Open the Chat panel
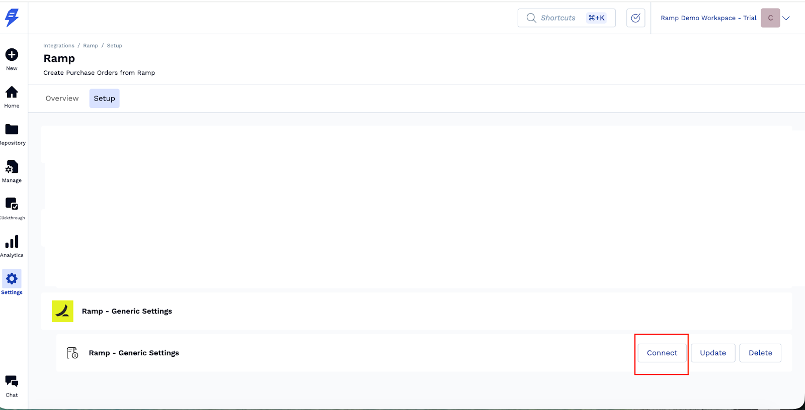 (12, 386)
